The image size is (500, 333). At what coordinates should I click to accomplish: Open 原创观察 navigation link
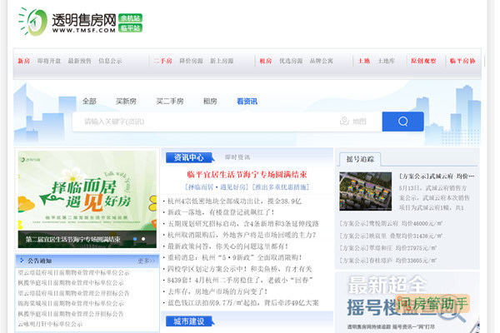pyautogui.click(x=423, y=61)
